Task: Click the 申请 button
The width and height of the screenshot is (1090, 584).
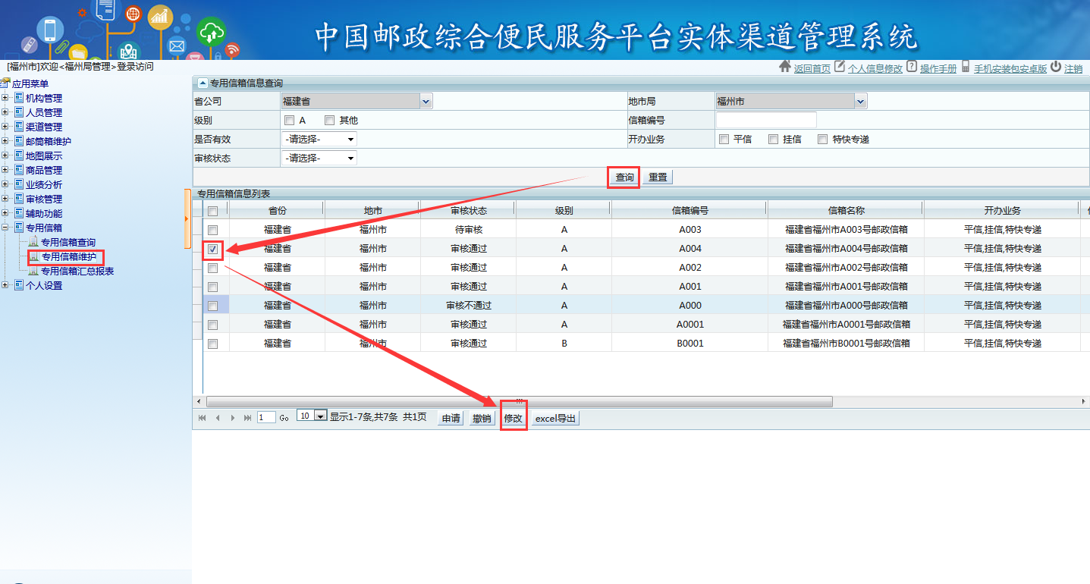Action: pyautogui.click(x=451, y=419)
